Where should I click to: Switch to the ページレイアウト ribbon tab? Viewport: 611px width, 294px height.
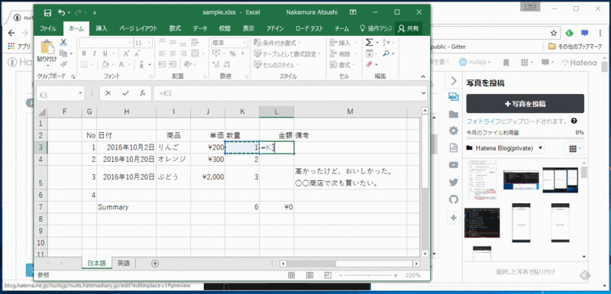138,28
